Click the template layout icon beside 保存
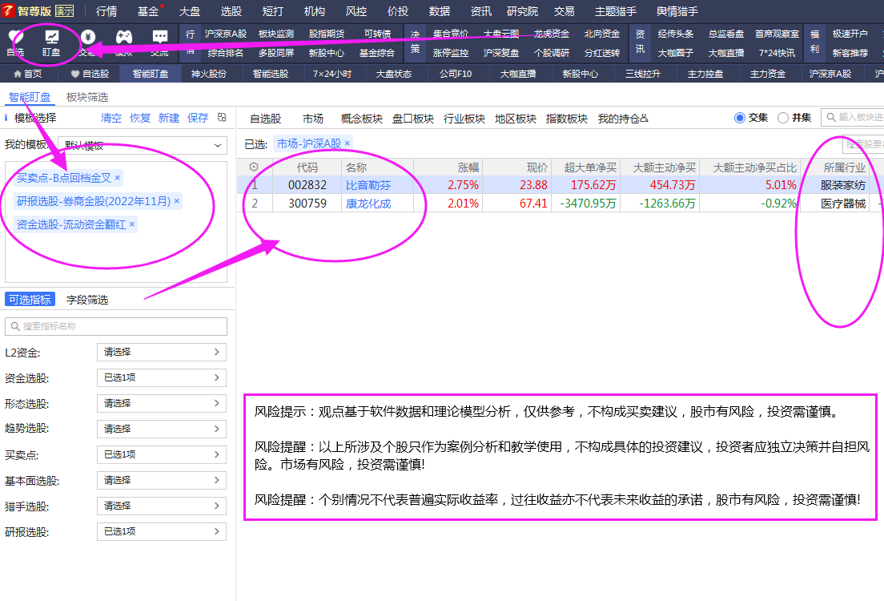884x601 pixels. tap(222, 117)
